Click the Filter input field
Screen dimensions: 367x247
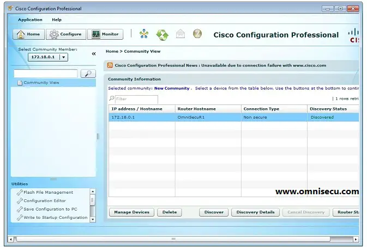pyautogui.click(x=136, y=99)
